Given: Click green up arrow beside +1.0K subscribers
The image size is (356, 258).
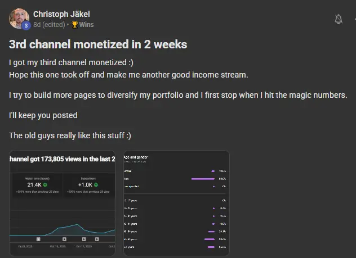Looking at the screenshot, I should tap(96, 185).
